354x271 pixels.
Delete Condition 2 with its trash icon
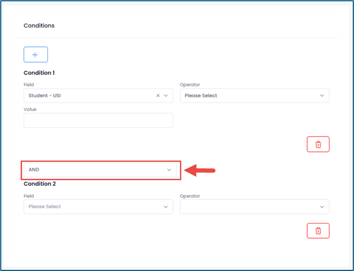(318, 231)
